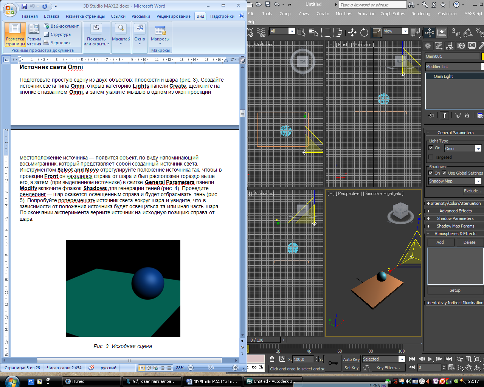This screenshot has width=484, height=387.
Task: Expand the Shadow Map Params rollout
Action: [x=455, y=226]
